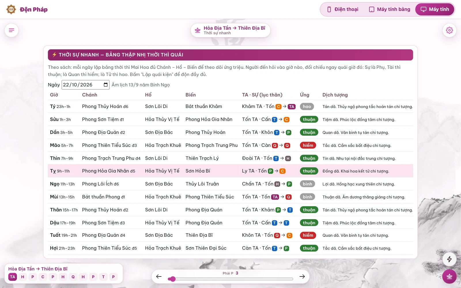Click the hiểm badge in Mão row
Viewport: 461px width, 288px height.
tap(308, 145)
